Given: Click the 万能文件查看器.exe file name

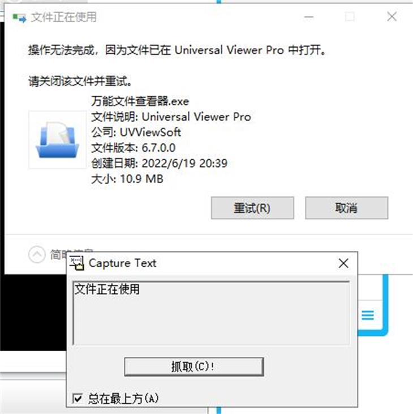Looking at the screenshot, I should (140, 101).
